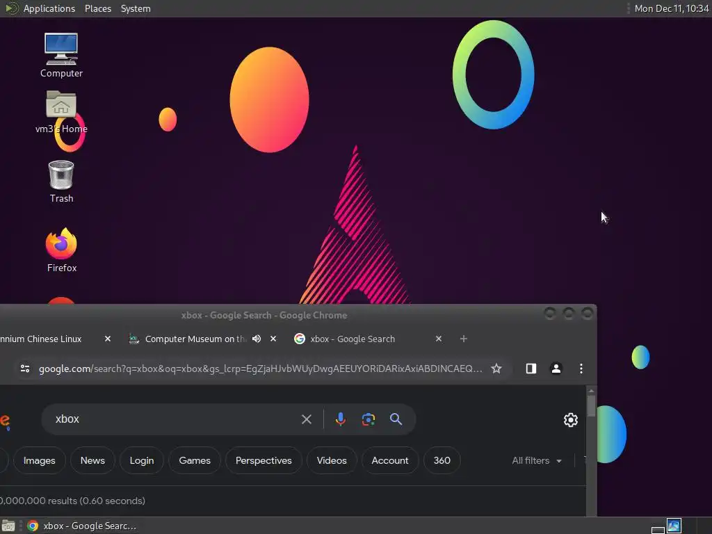Open Chrome side panel
Screen dimensions: 712x534
(x=531, y=369)
